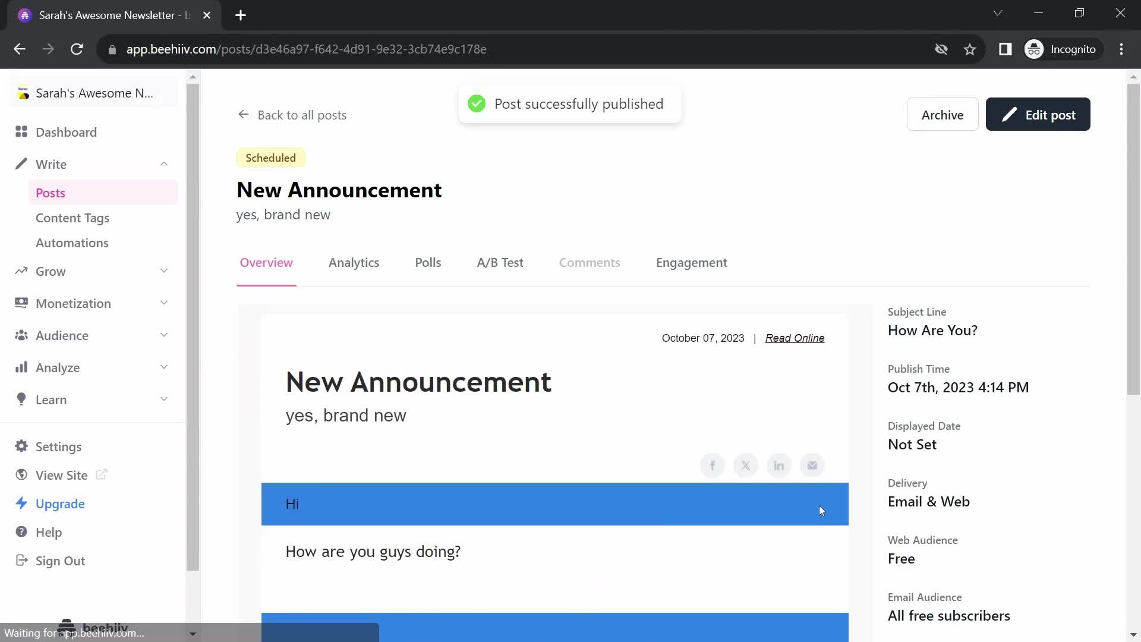This screenshot has width=1141, height=642.
Task: Click the Audience sidebar icon
Action: pos(22,335)
